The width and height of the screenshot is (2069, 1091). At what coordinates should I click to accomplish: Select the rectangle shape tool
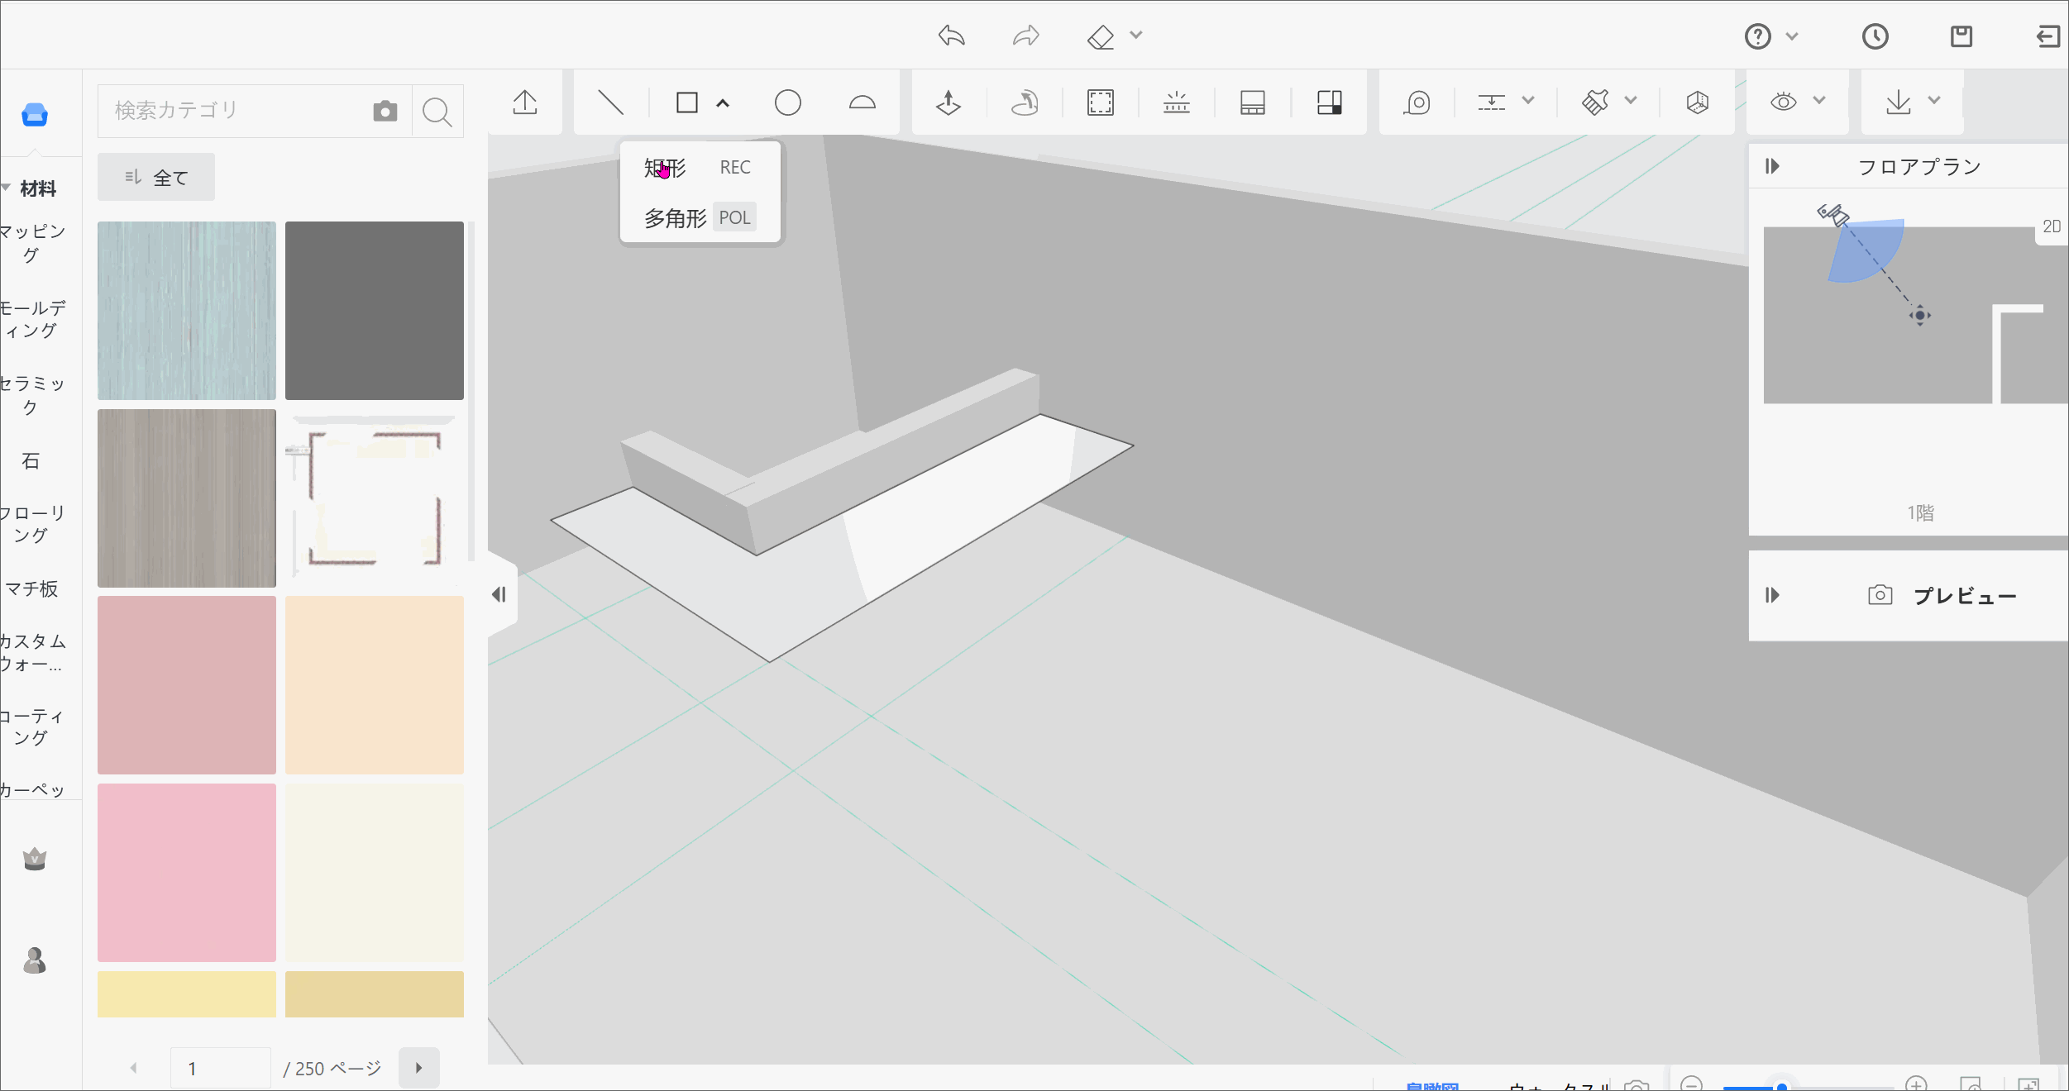pos(687,102)
